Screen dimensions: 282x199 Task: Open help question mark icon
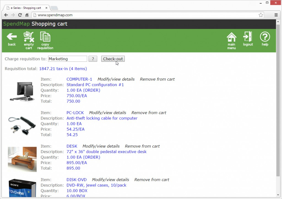point(265,37)
